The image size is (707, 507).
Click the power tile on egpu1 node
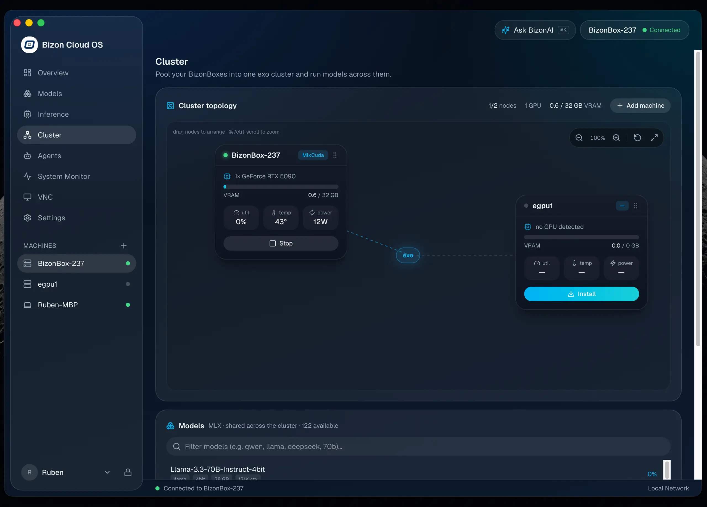pos(621,268)
